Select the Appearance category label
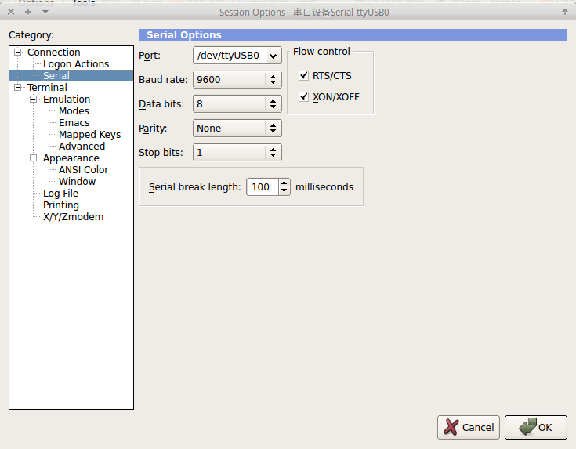 [71, 158]
